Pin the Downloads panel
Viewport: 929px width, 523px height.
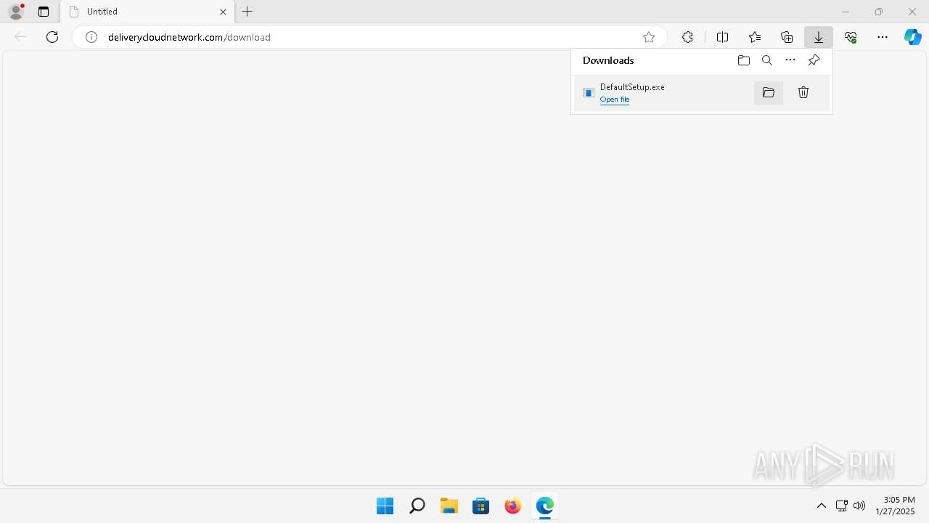click(x=814, y=60)
